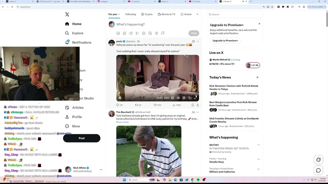
Task: Tag a location using the composer pin icon
Action: point(157,33)
